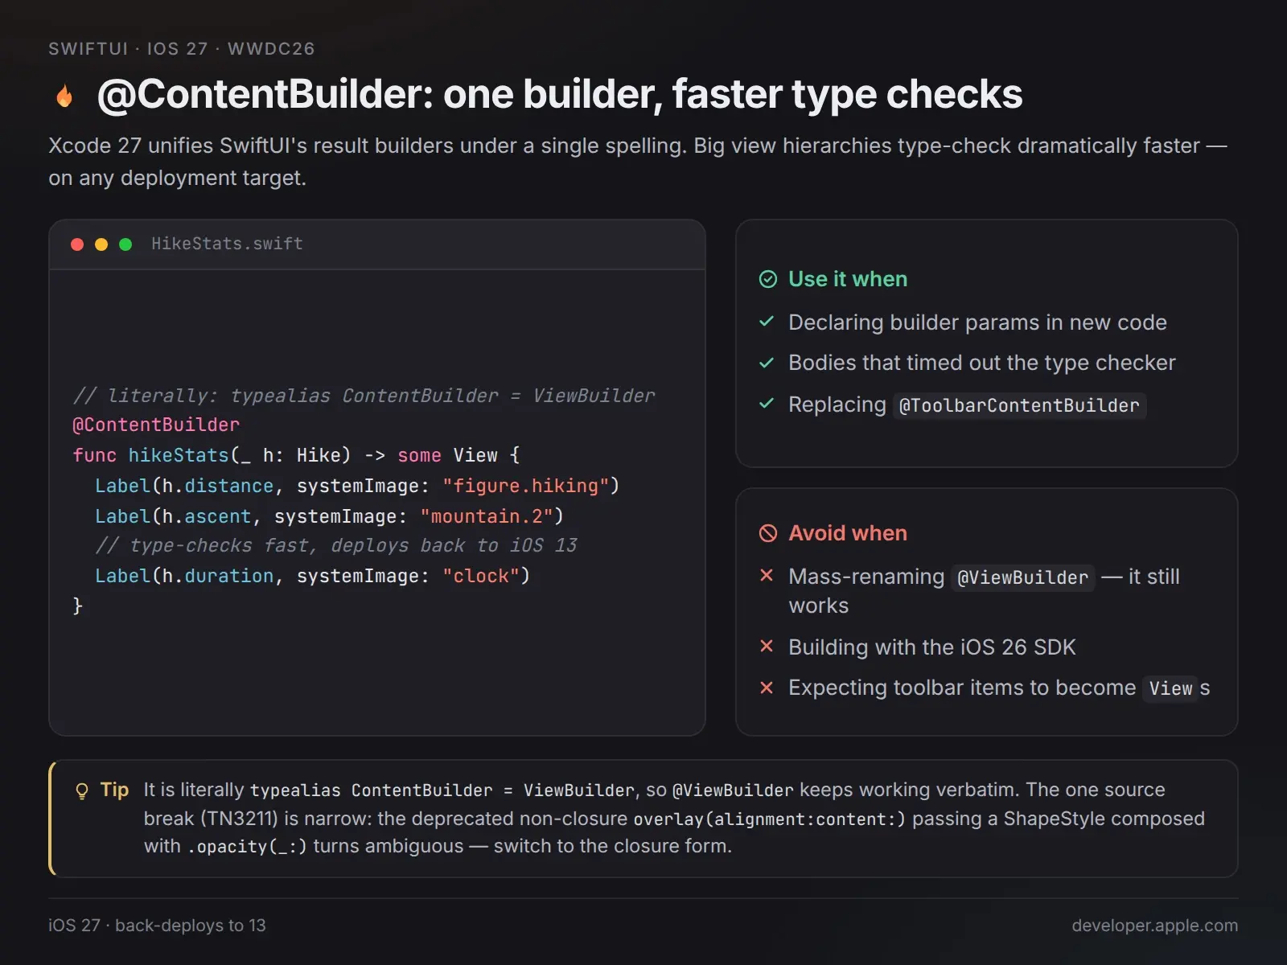Screen dimensions: 1287x965
Task: Click the light bulb icon in the Tip box
Action: click(82, 791)
